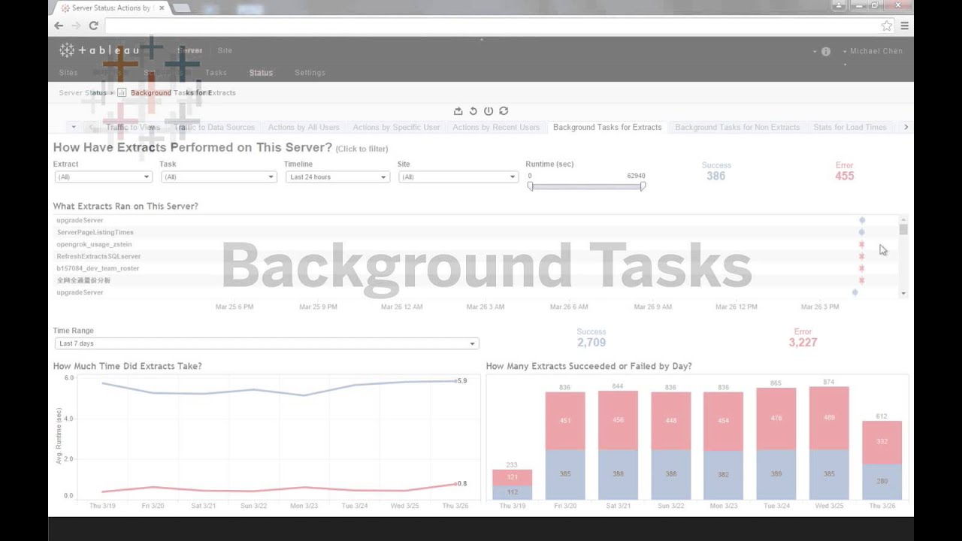The width and height of the screenshot is (962, 541).
Task: Click Background Tasks for Extracts breadcrumb link
Action: click(183, 92)
